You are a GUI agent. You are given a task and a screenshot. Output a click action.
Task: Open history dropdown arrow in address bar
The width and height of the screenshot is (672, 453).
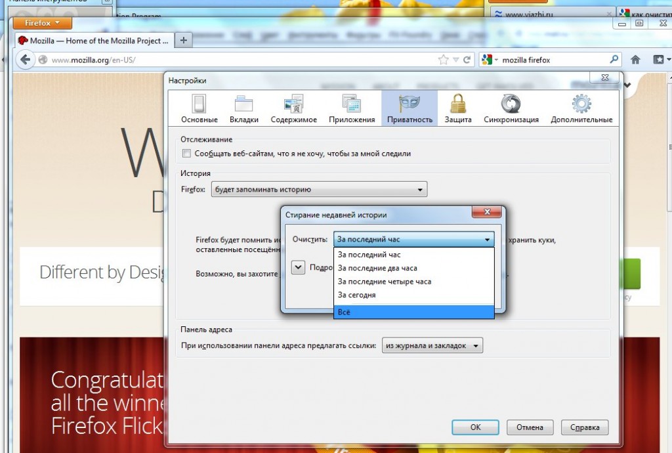(455, 60)
